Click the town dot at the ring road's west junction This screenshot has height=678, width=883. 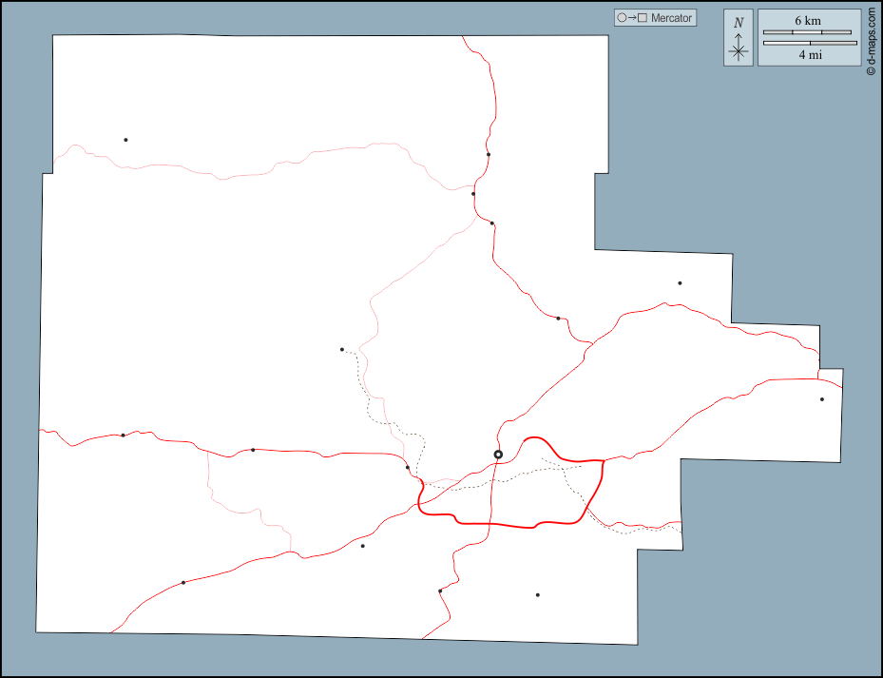(x=408, y=467)
